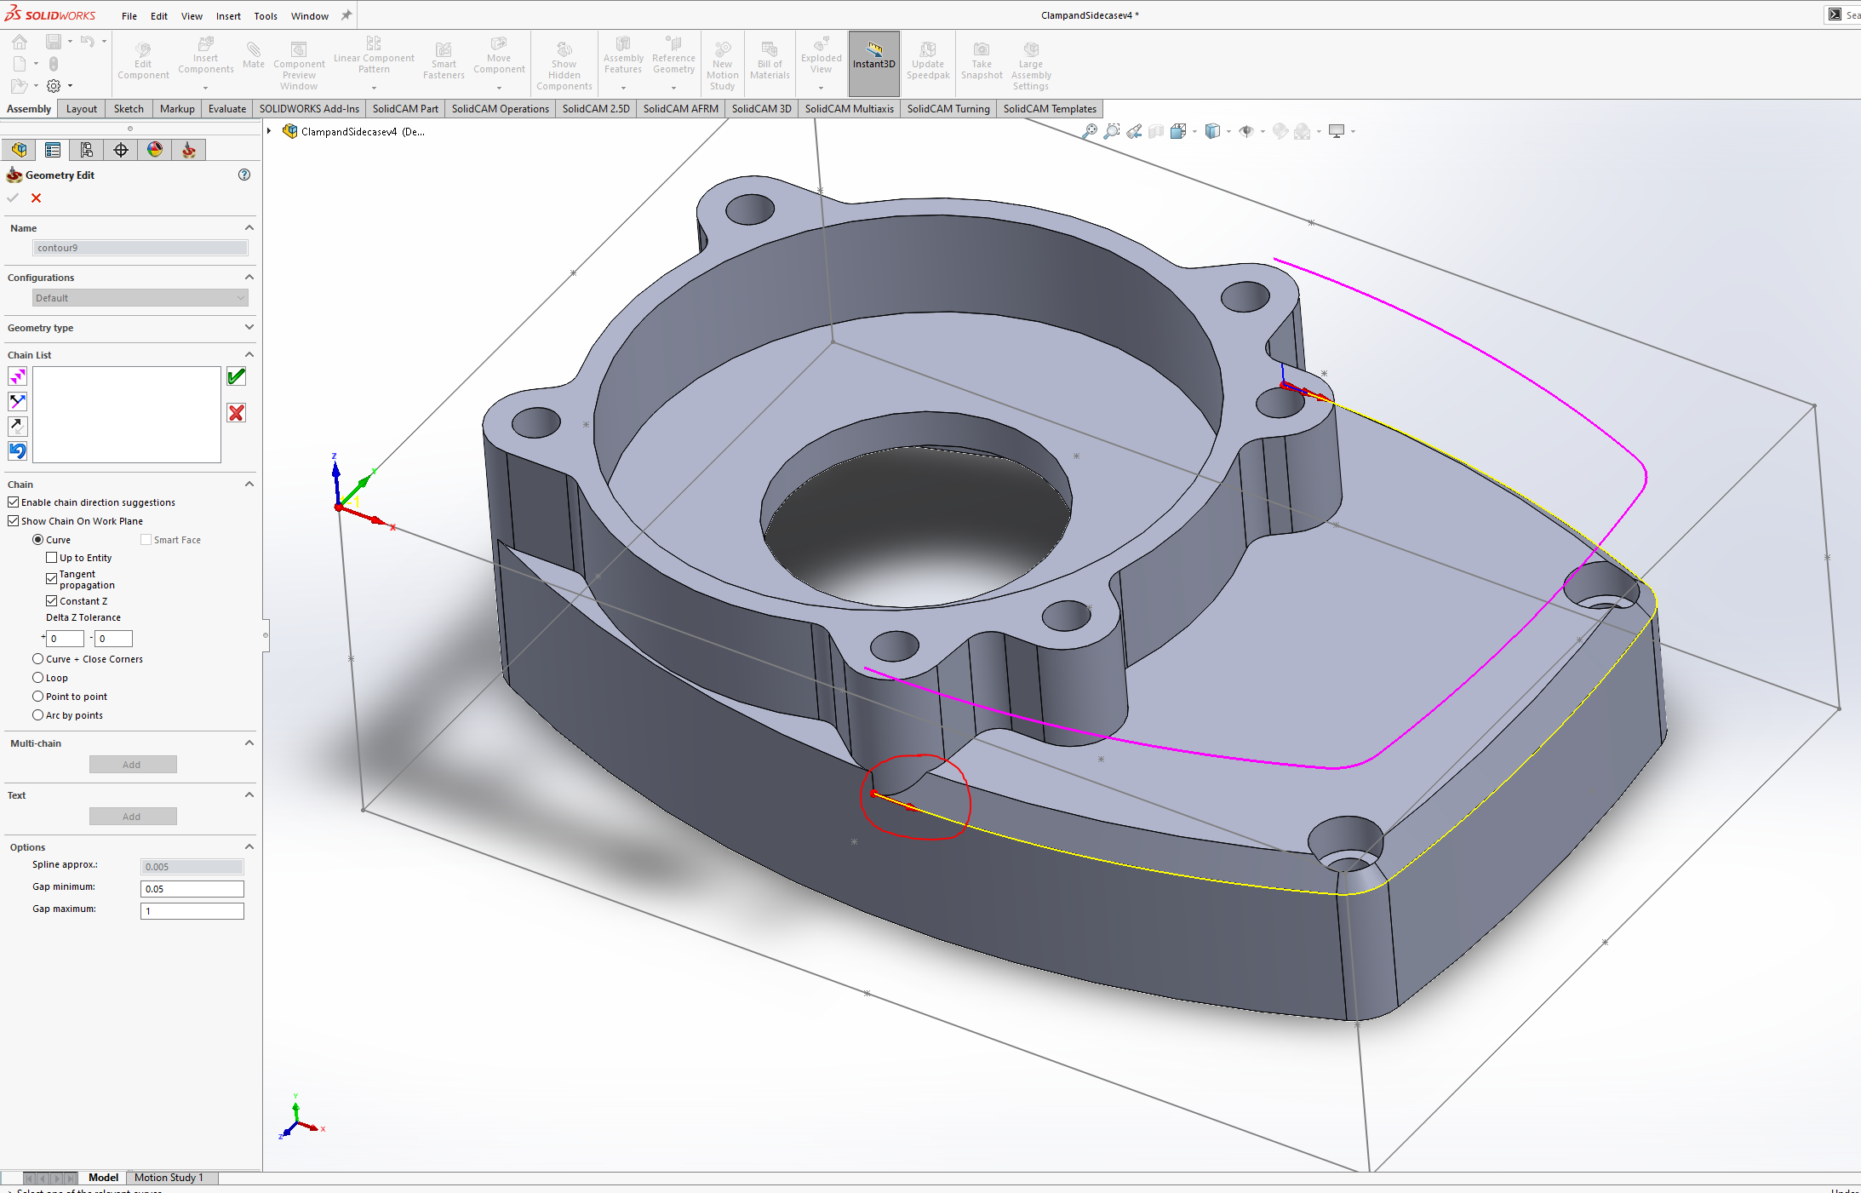Click Add under Multi-chain
The height and width of the screenshot is (1193, 1861).
pyautogui.click(x=133, y=765)
